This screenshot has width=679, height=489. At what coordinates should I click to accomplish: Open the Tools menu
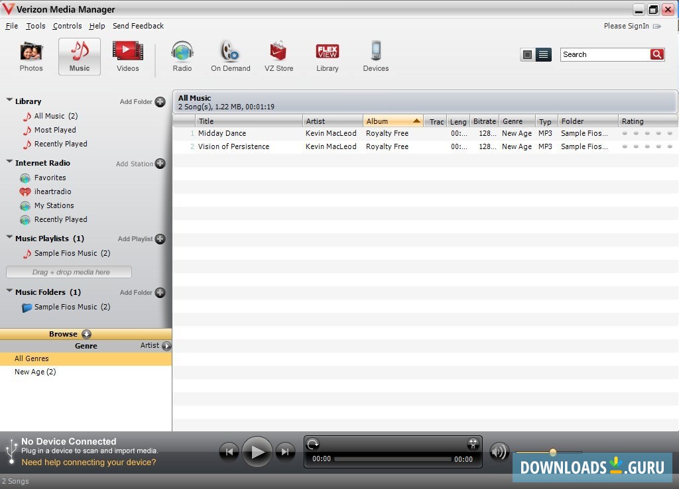coord(36,26)
